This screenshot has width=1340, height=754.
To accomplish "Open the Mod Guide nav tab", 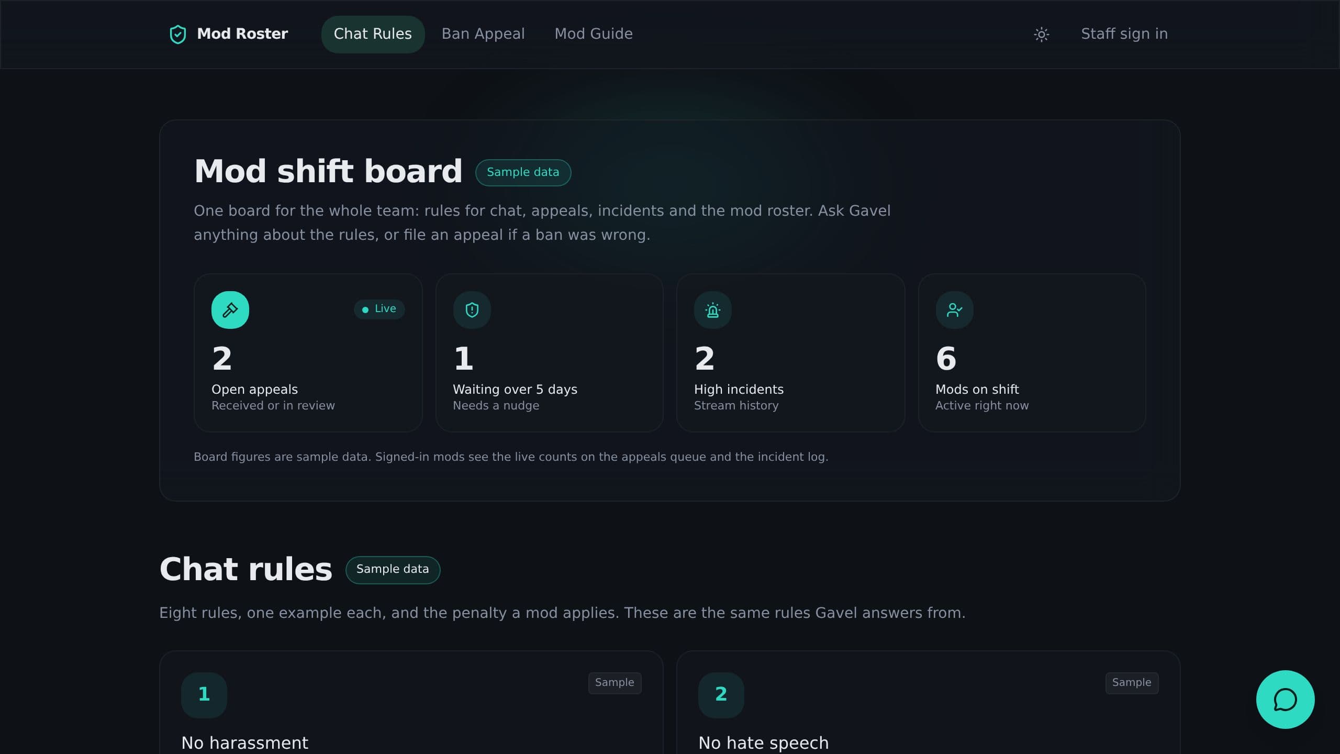I will pos(594,34).
